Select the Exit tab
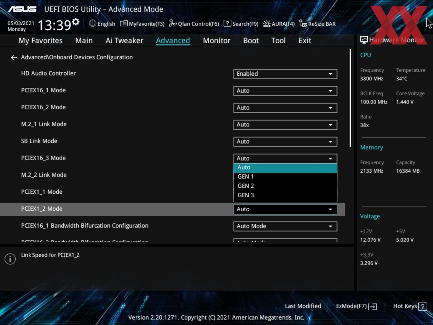 point(305,40)
